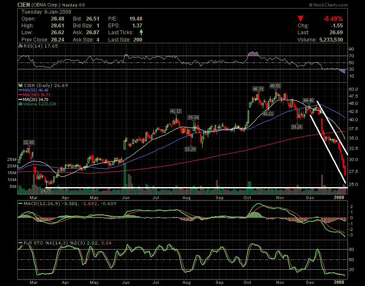Click the Ask value 26.87

[93, 33]
